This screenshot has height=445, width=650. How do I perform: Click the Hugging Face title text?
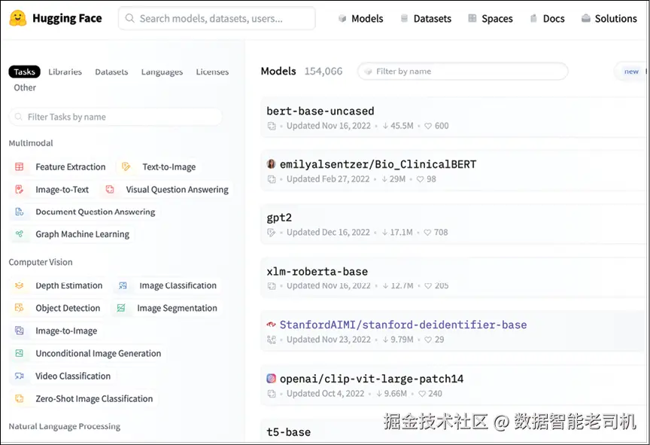67,18
